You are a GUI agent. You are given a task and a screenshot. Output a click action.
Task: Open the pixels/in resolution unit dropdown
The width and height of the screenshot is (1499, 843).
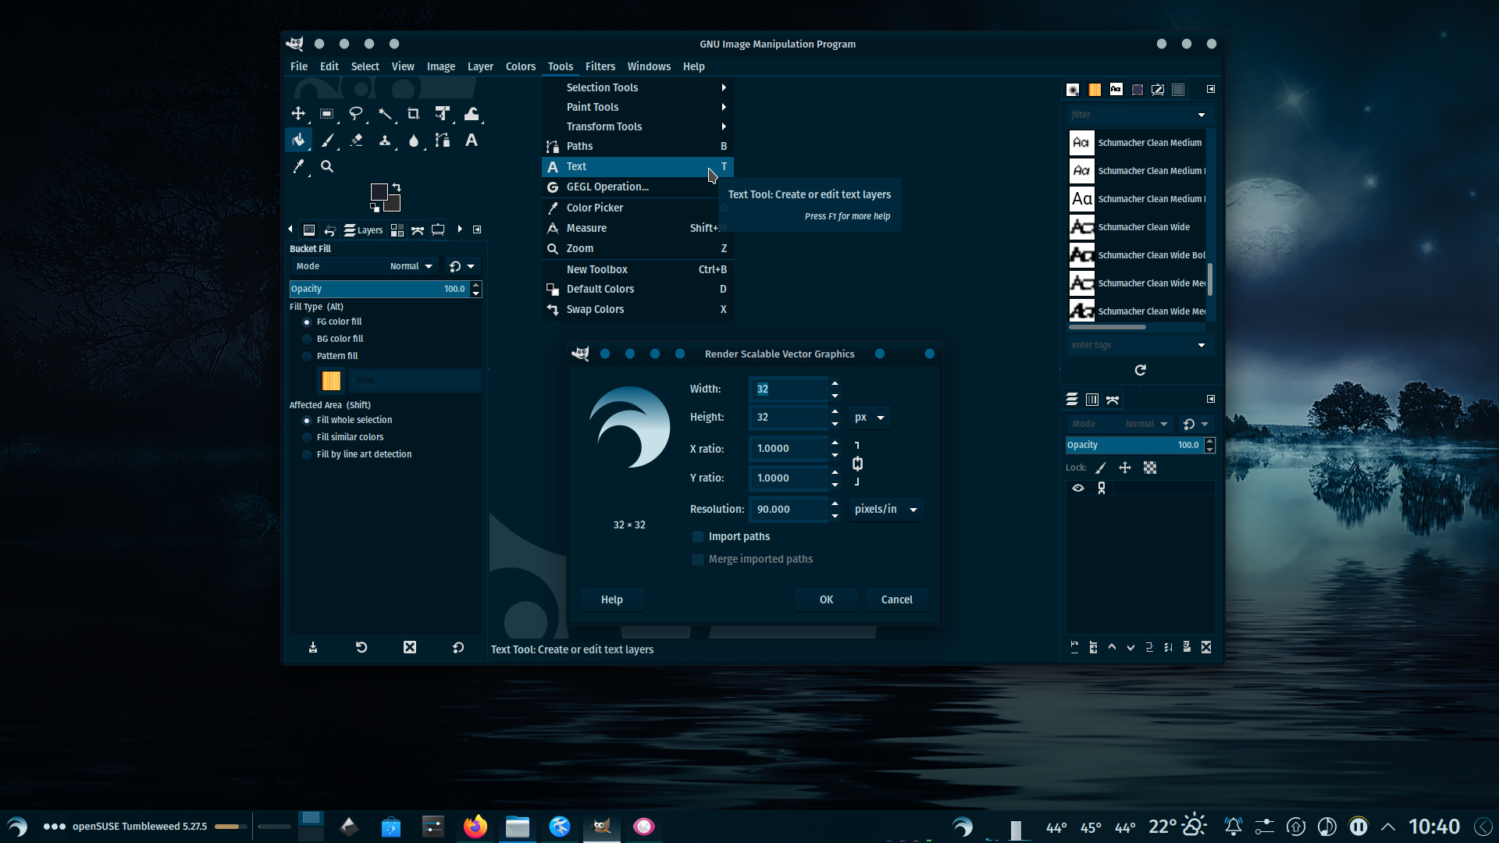(886, 509)
